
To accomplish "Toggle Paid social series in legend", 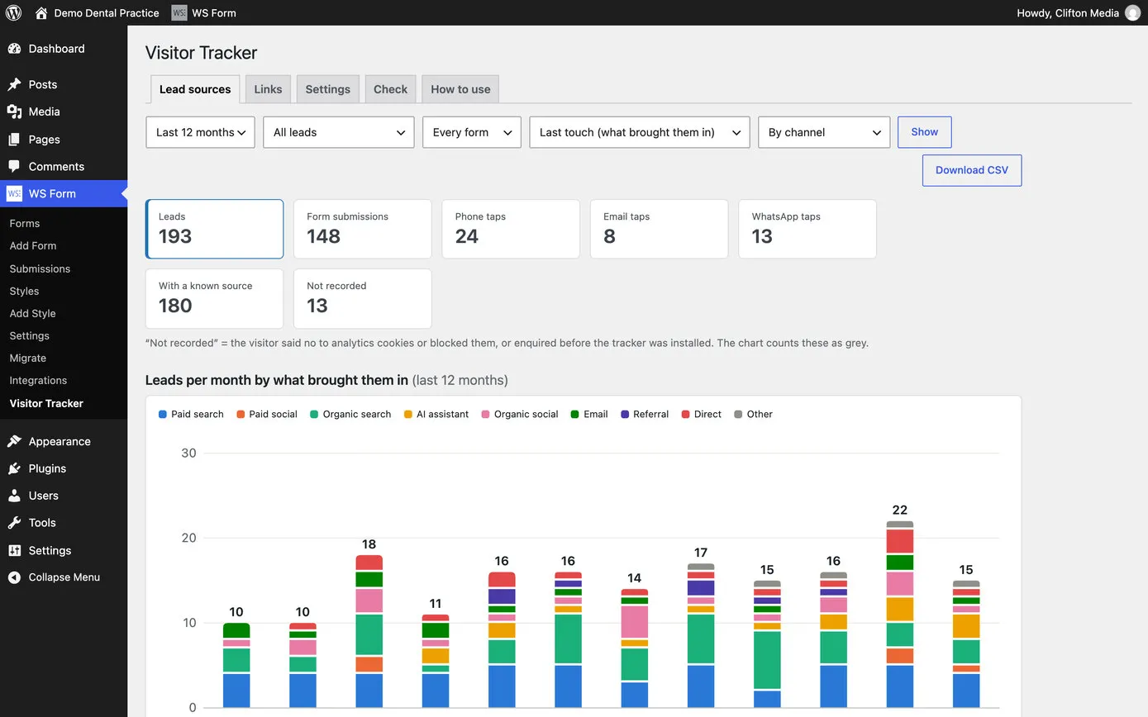I will pos(267,414).
